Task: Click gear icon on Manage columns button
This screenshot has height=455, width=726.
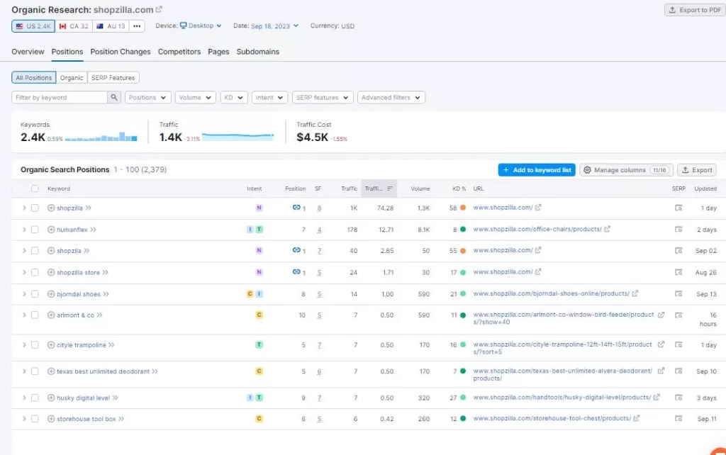Action: (x=587, y=170)
